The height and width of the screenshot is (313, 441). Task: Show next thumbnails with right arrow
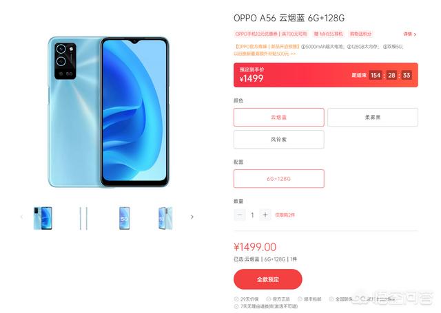pyautogui.click(x=192, y=217)
